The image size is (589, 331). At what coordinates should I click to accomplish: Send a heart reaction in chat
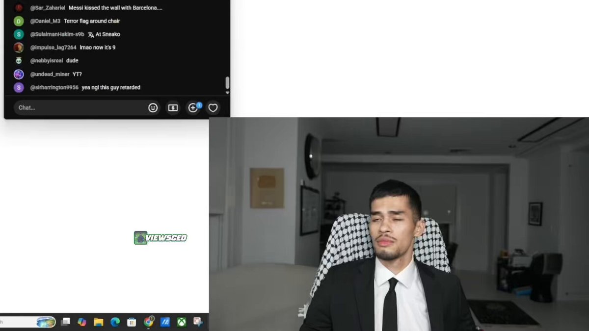213,108
